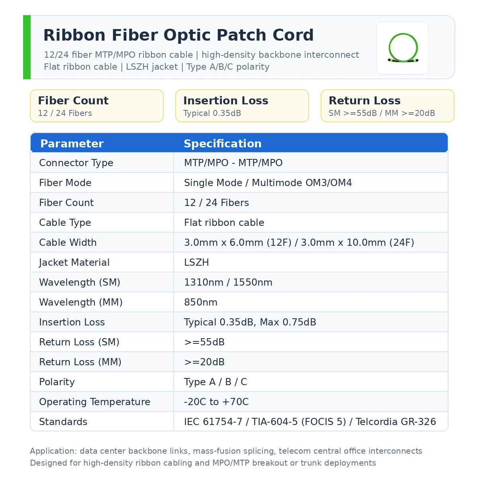This screenshot has height=478, width=478.
Task: Click the Wavelength (MM) row label
Action: click(x=81, y=302)
